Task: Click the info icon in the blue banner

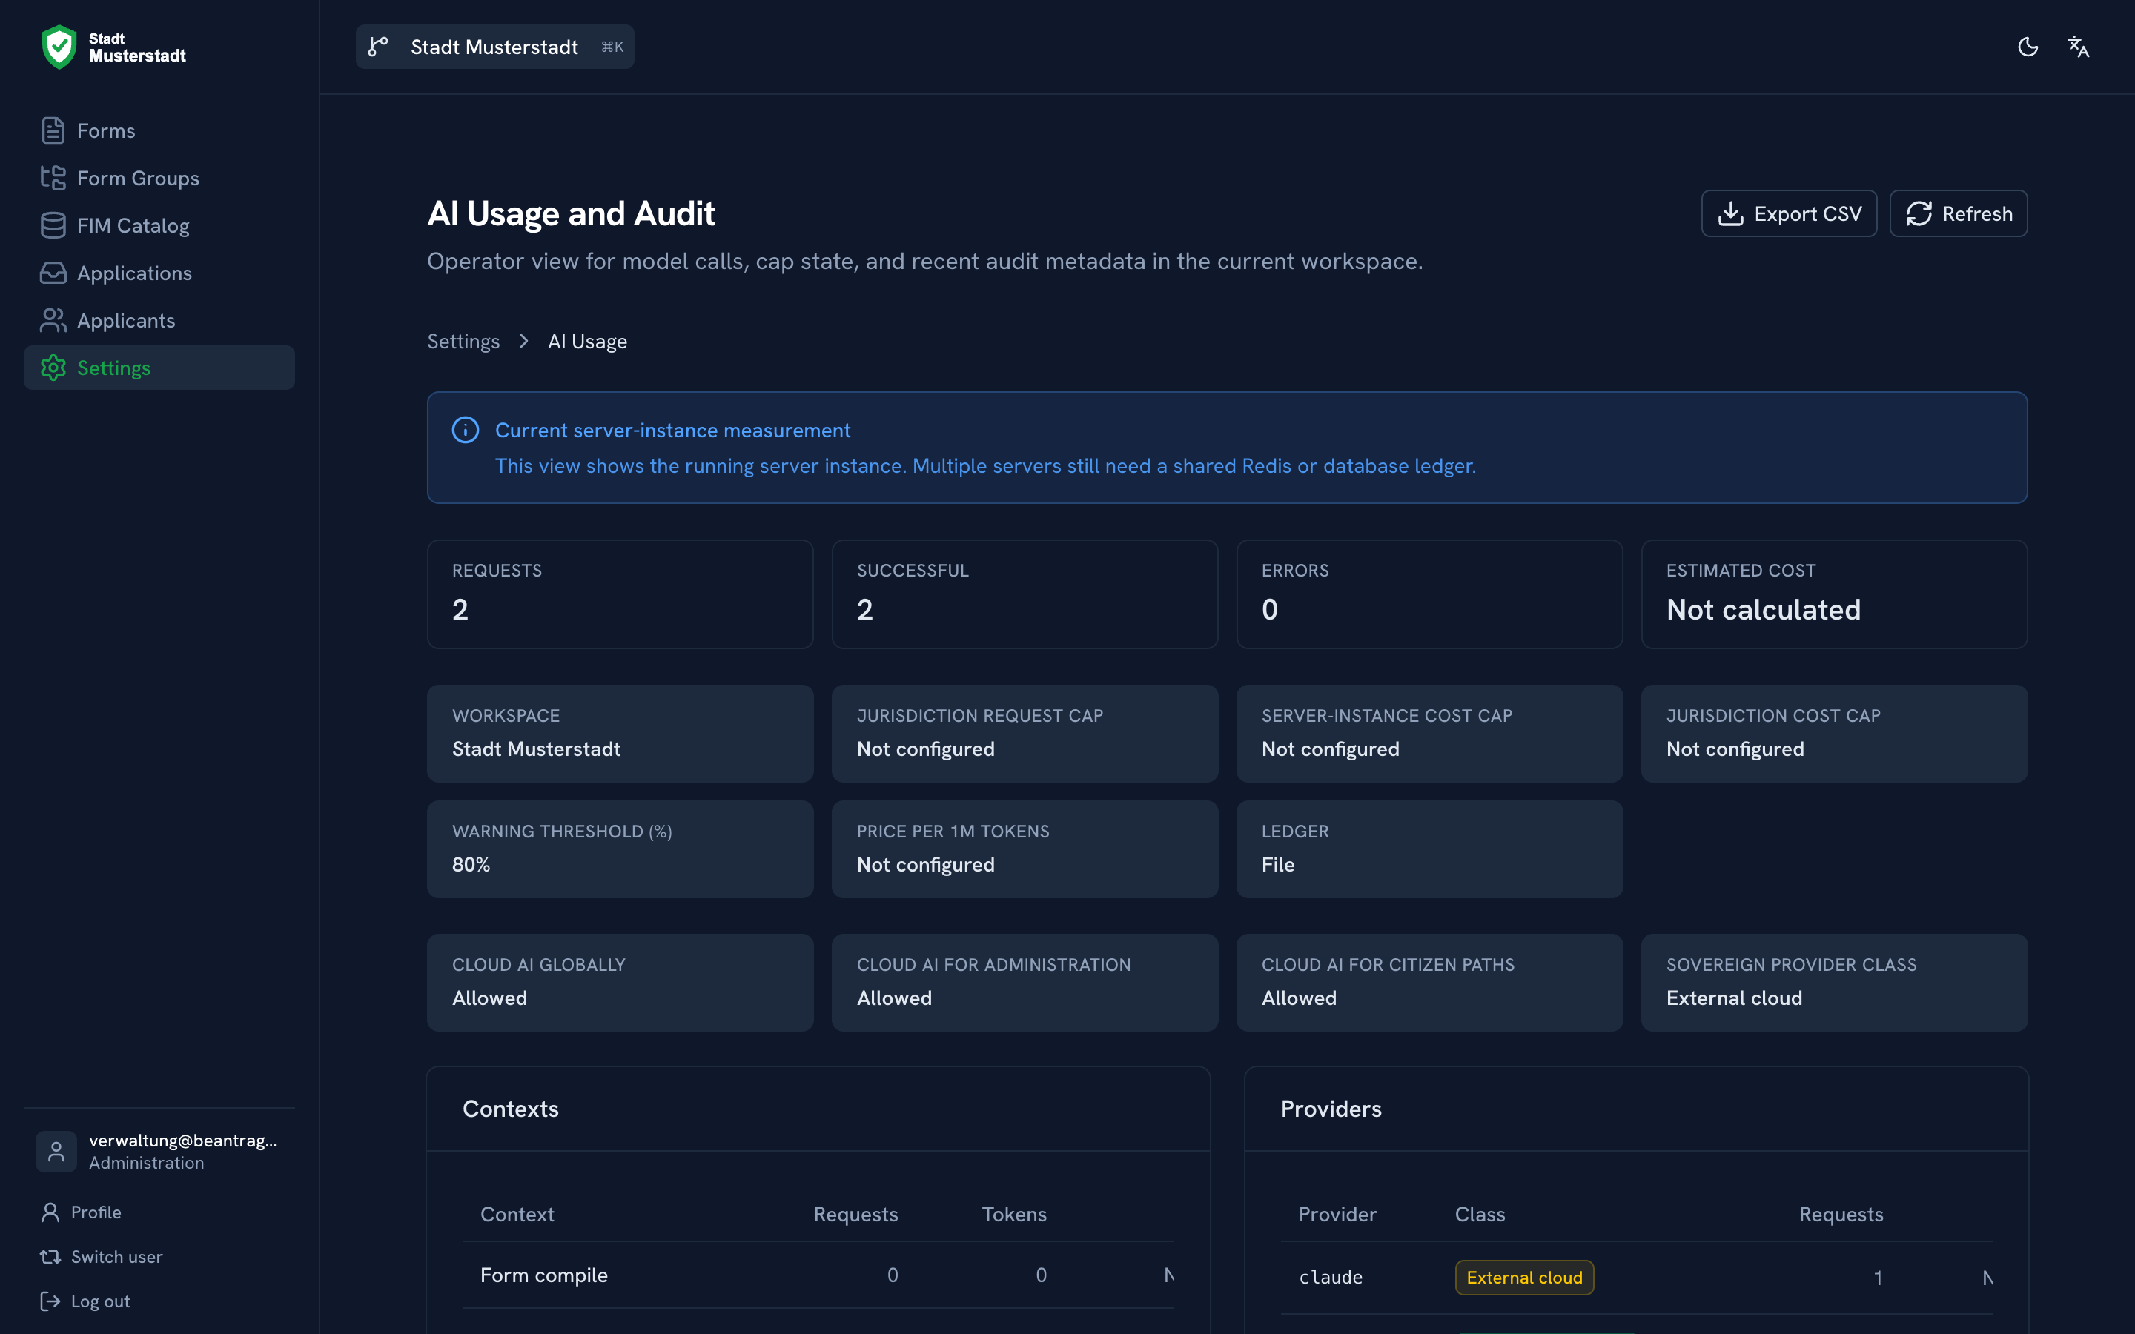Action: (x=466, y=430)
